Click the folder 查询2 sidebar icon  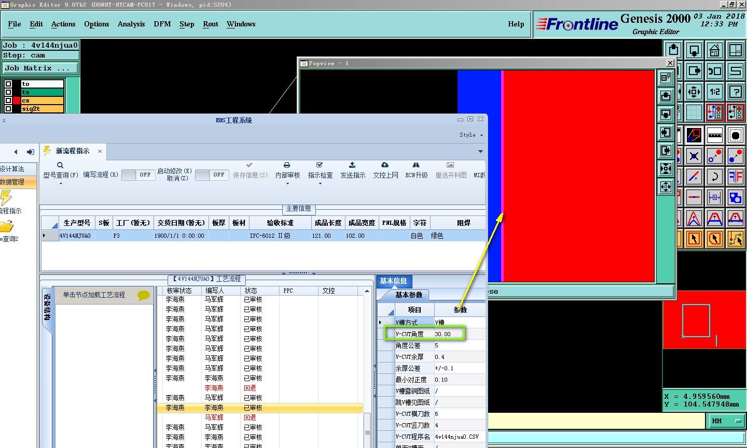click(x=6, y=226)
